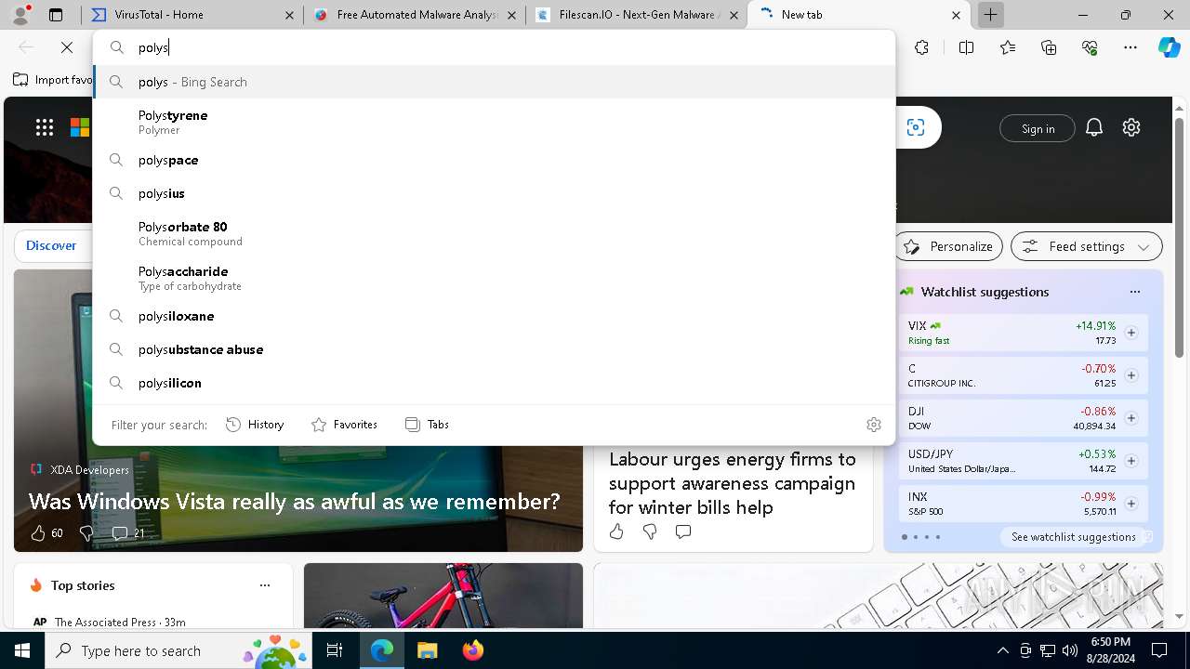
Task: Open the Watchlist suggestions more options
Action: [1135, 292]
